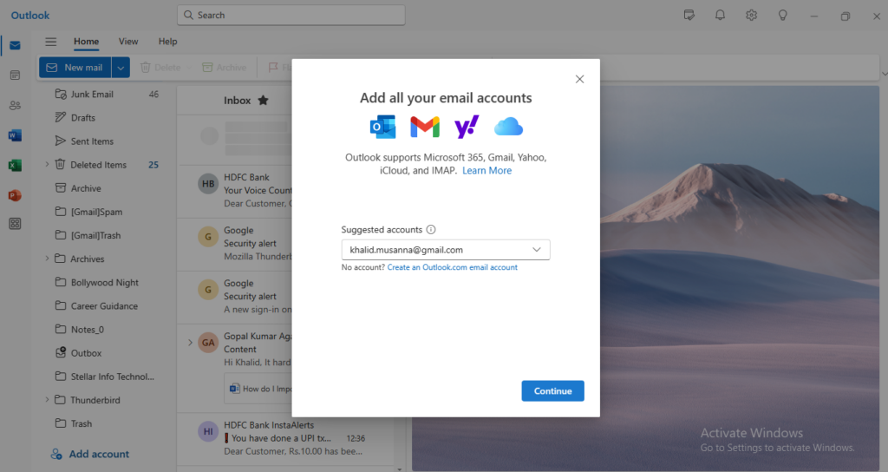
Task: Click the Archive toolbar button
Action: point(225,68)
